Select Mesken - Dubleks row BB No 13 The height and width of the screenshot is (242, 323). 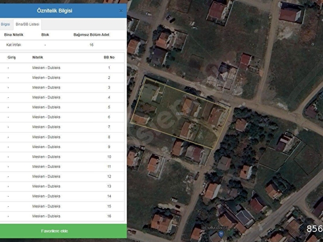coord(62,187)
